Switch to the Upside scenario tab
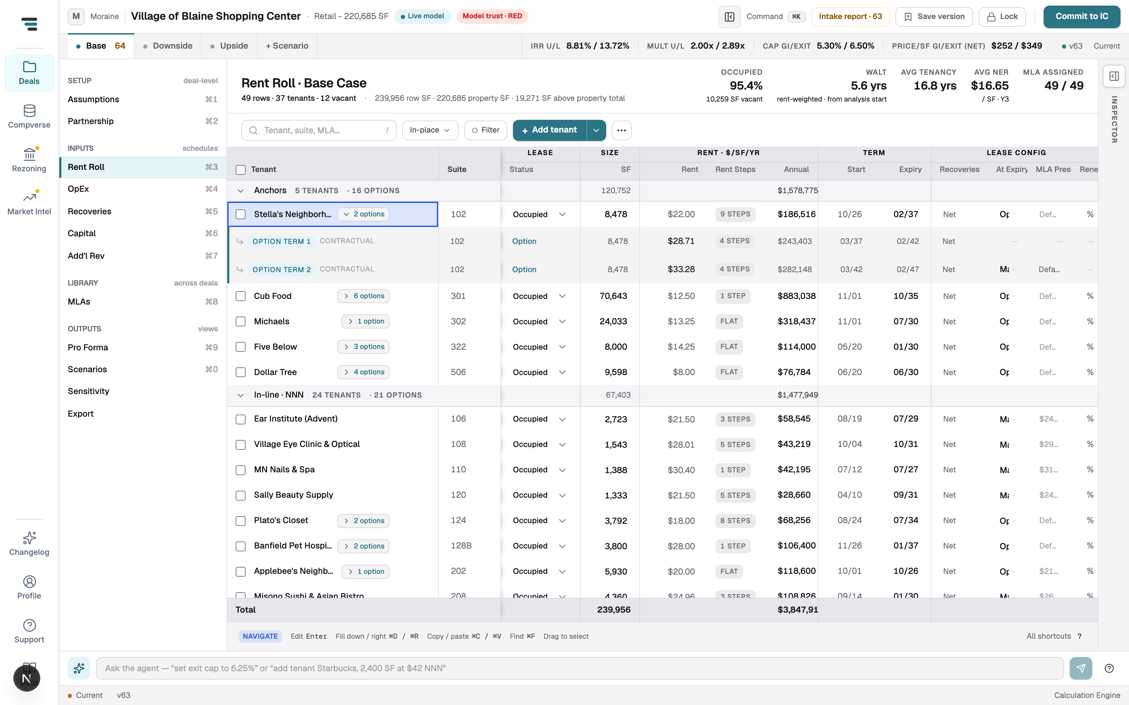Viewport: 1129px width, 705px height. coord(229,46)
